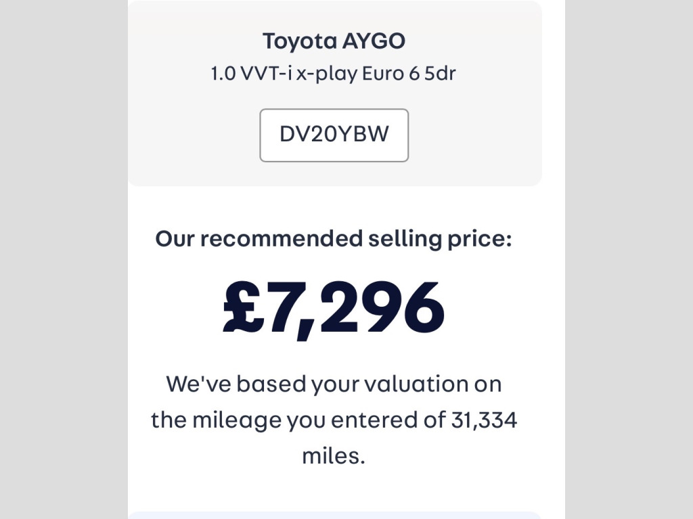Click the 1.0 VVT-i x-play subtitle line
The image size is (693, 519).
pyautogui.click(x=334, y=73)
